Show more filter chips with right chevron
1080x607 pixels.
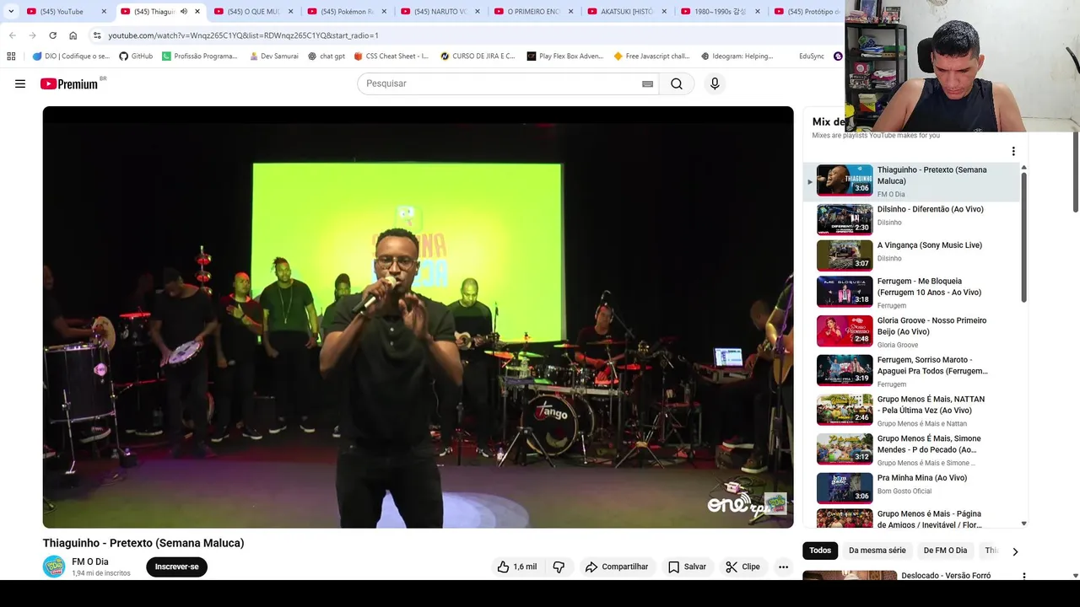(1015, 551)
